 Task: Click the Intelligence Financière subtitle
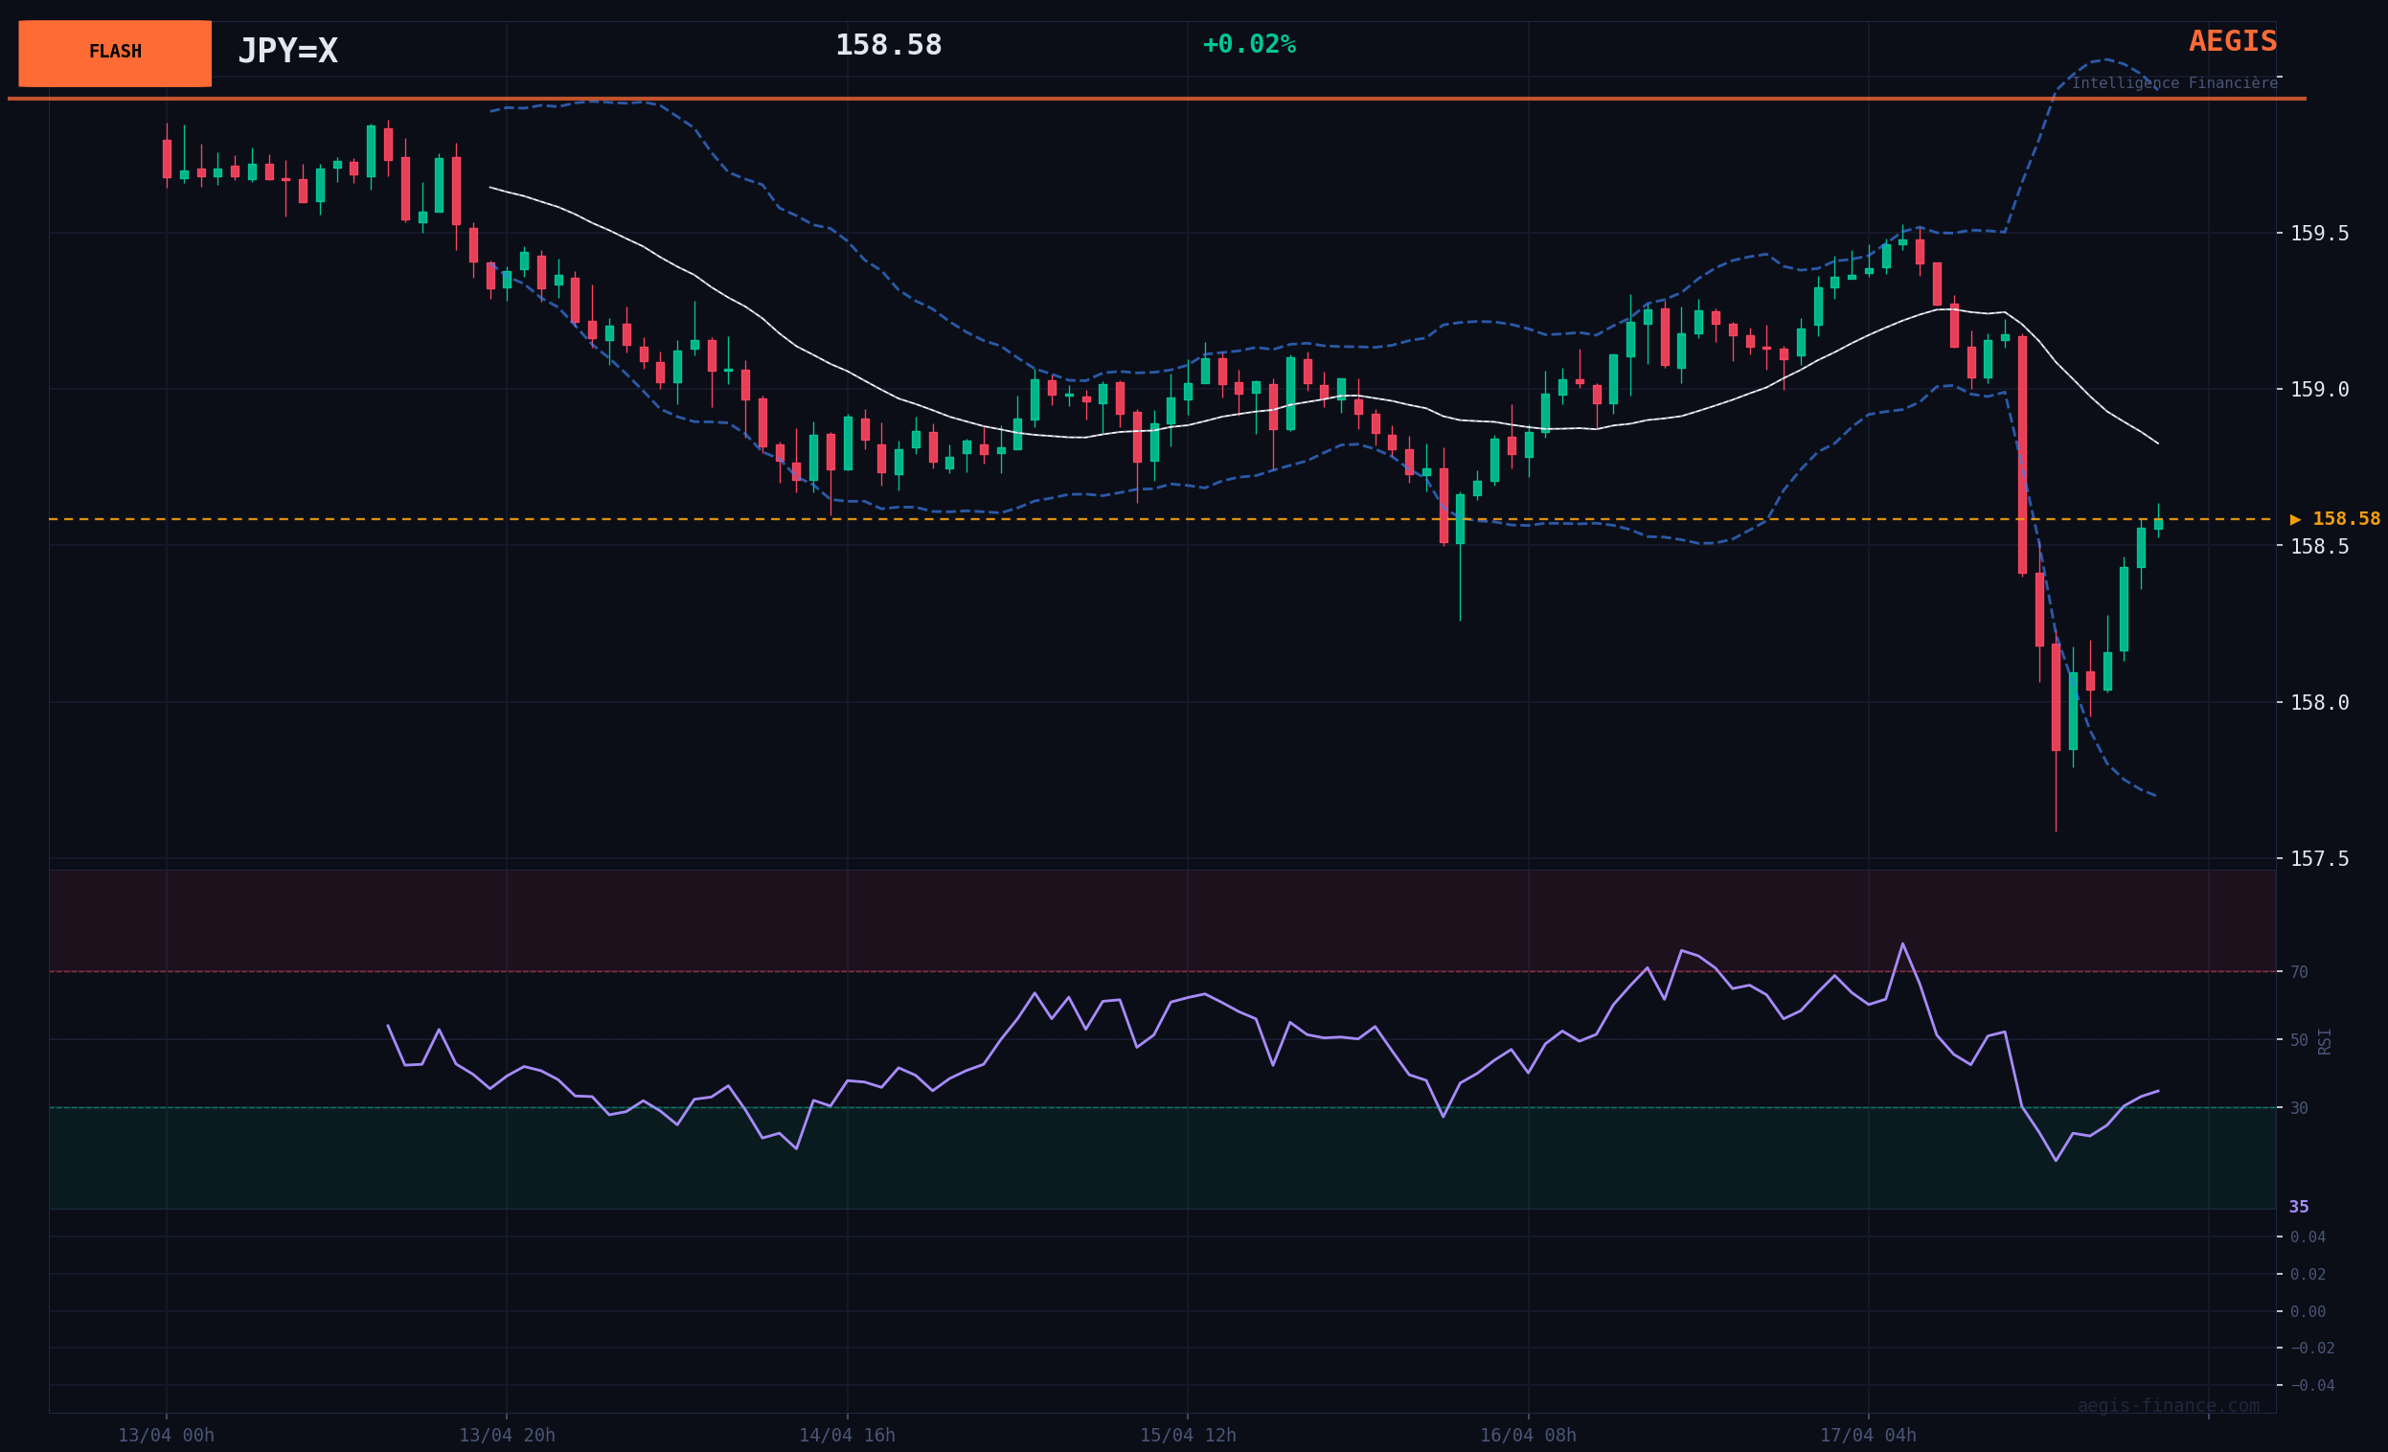(x=2173, y=83)
